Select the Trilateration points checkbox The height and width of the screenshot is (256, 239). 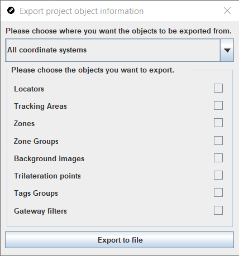[218, 175]
